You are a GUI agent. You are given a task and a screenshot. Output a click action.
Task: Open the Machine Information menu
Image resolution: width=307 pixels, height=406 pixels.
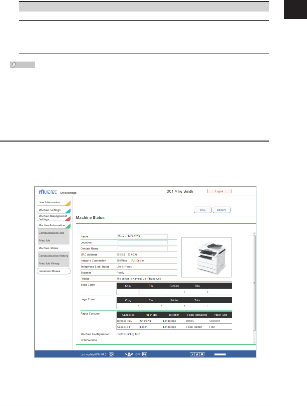tap(53, 225)
